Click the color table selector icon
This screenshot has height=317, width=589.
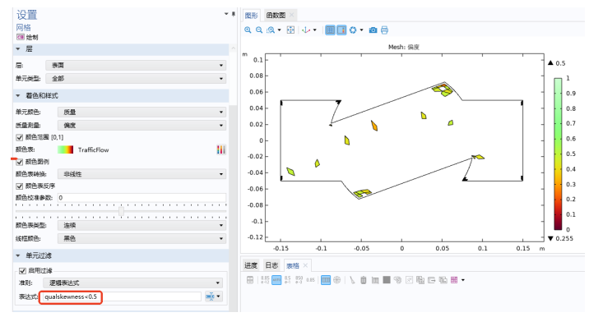pyautogui.click(x=221, y=149)
